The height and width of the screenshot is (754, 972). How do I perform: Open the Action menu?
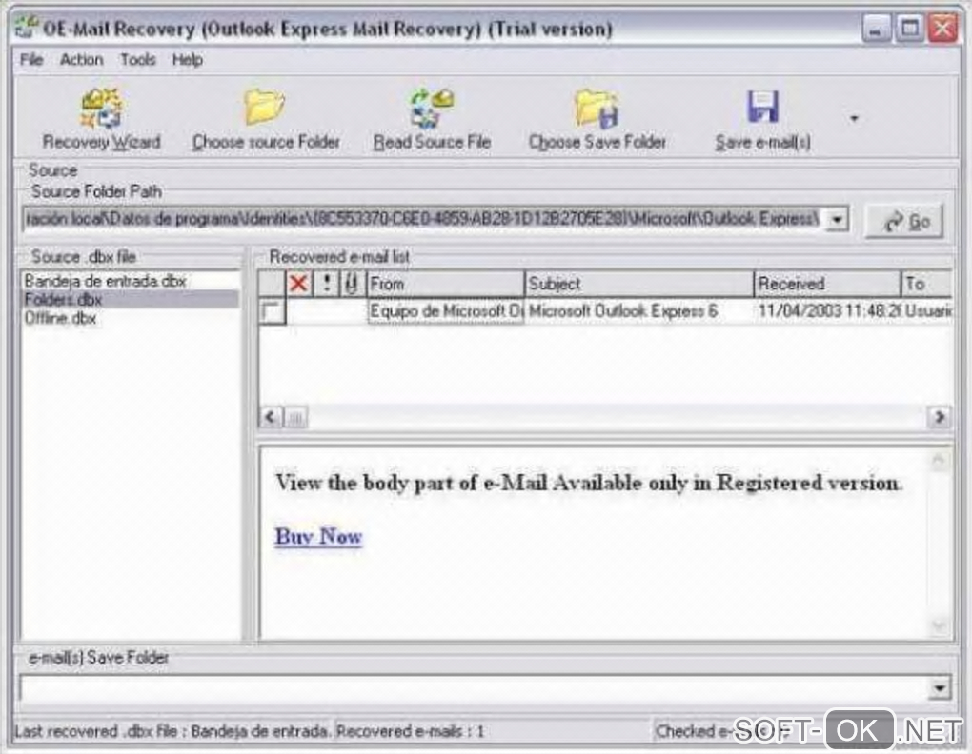pos(81,59)
